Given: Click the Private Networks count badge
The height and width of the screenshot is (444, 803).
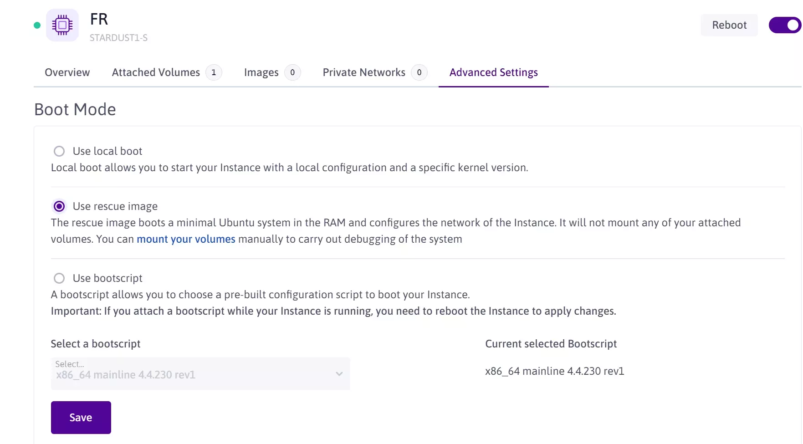Looking at the screenshot, I should coord(419,72).
